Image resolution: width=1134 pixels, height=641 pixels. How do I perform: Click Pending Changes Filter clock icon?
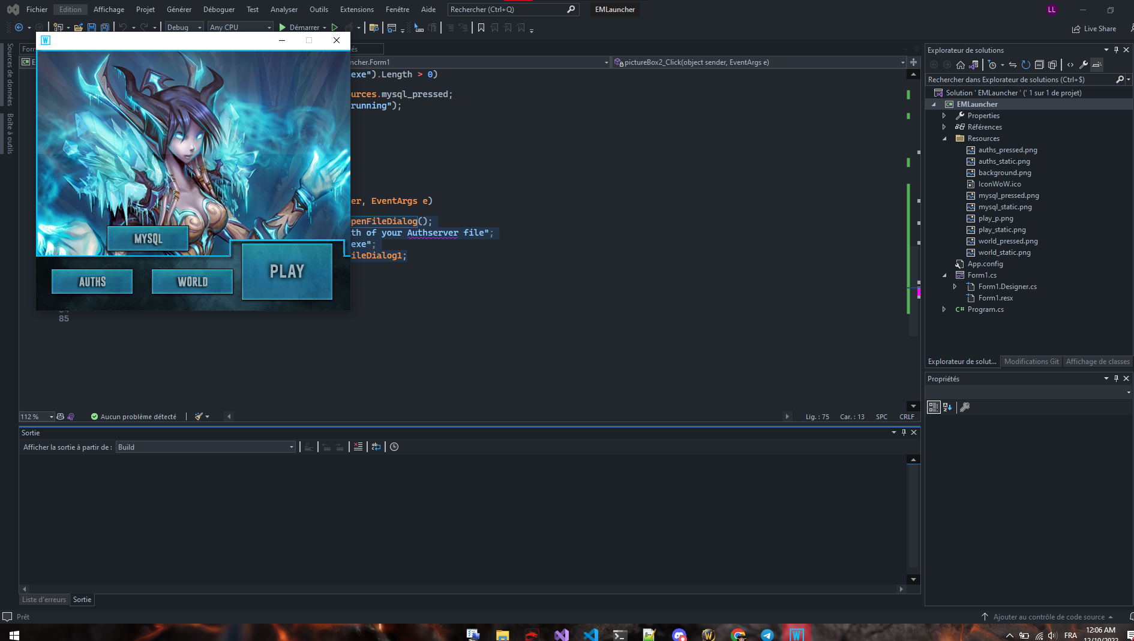point(992,65)
